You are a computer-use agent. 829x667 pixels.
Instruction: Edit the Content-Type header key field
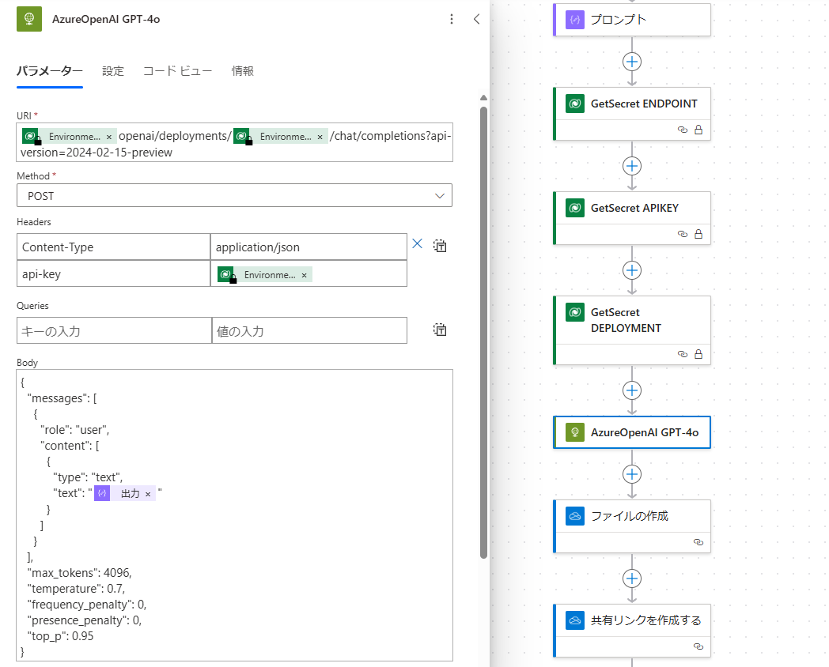point(113,247)
